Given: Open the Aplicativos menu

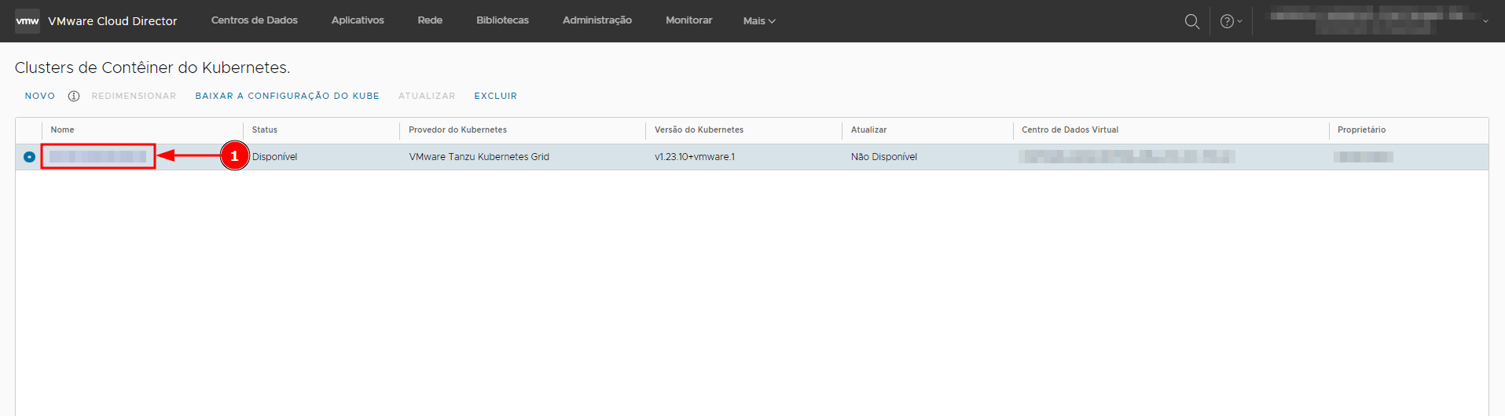Looking at the screenshot, I should click(x=358, y=20).
